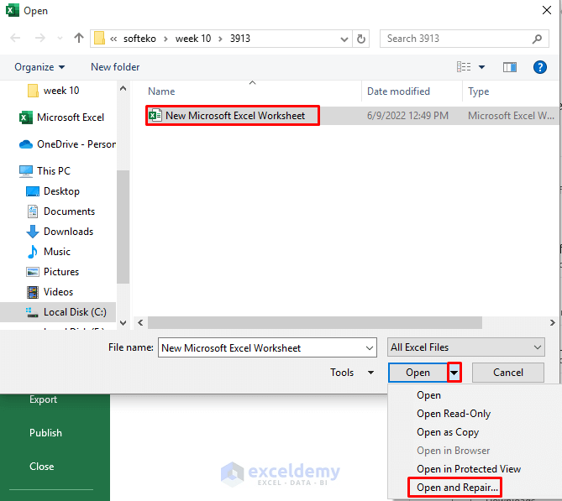Click Close in Excel backstage sidebar
The height and width of the screenshot is (501, 562).
point(41,467)
